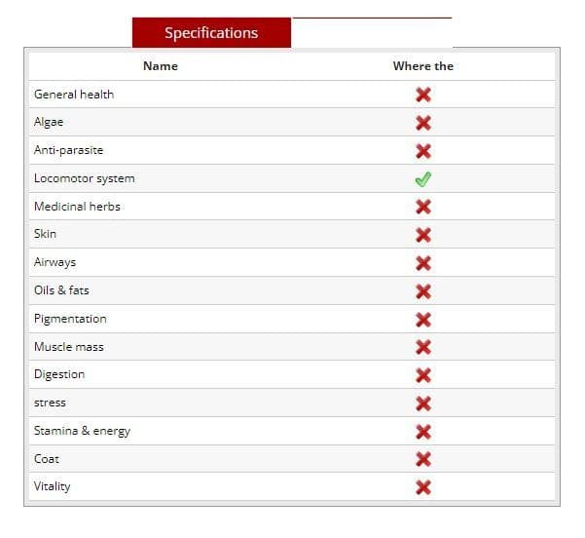Click the Name column header
585x538 pixels.
(x=161, y=66)
